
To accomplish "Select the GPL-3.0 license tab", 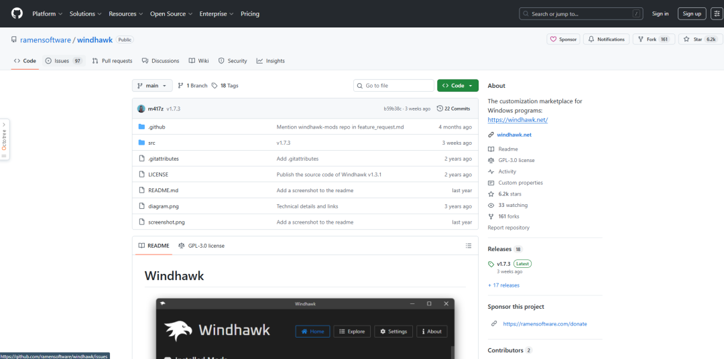I will tap(202, 246).
